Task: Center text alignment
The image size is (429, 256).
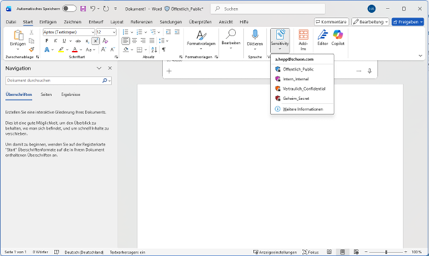Action: coord(134,41)
